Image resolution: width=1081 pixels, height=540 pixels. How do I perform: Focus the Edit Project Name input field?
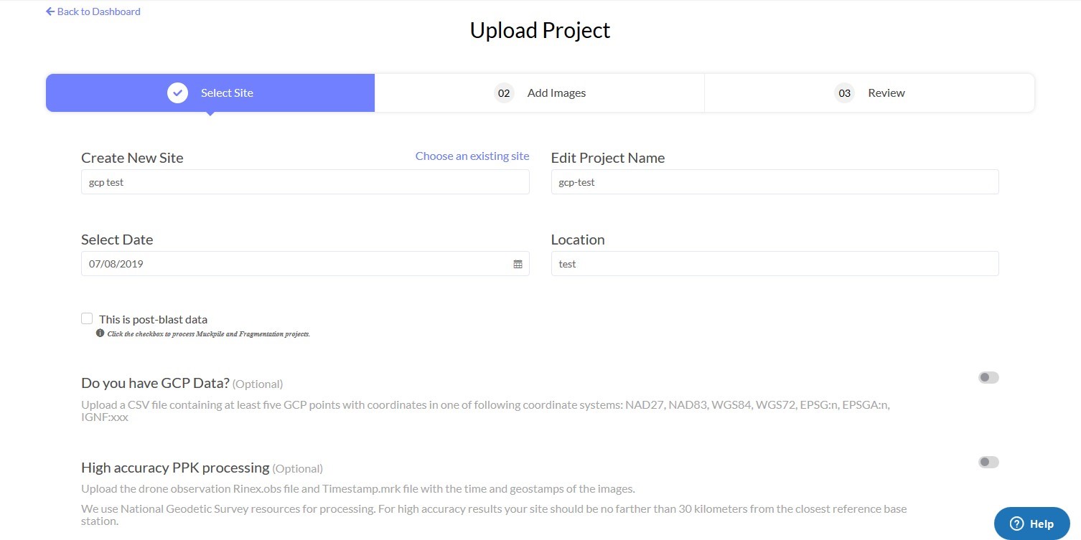pos(775,182)
